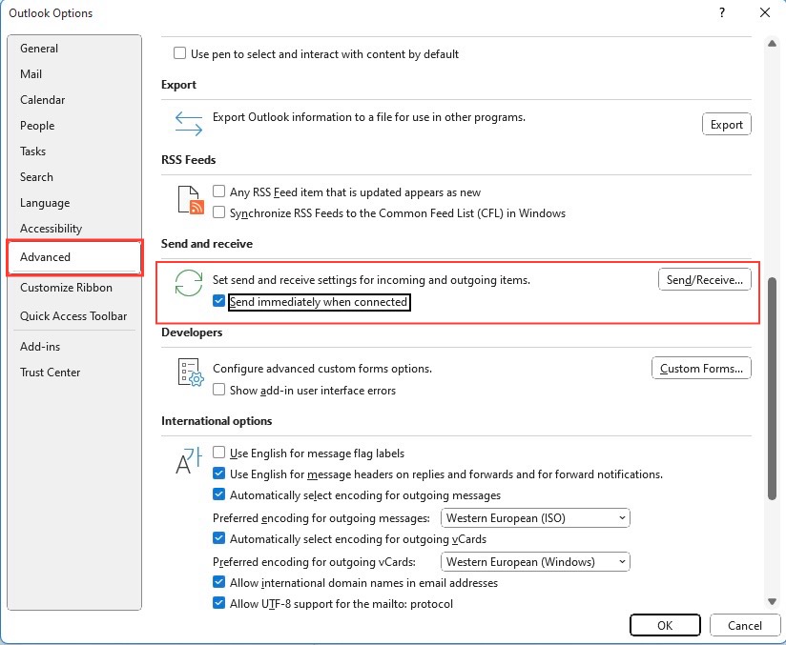Click the scrollbar up arrow
The height and width of the screenshot is (645, 786).
click(x=772, y=44)
